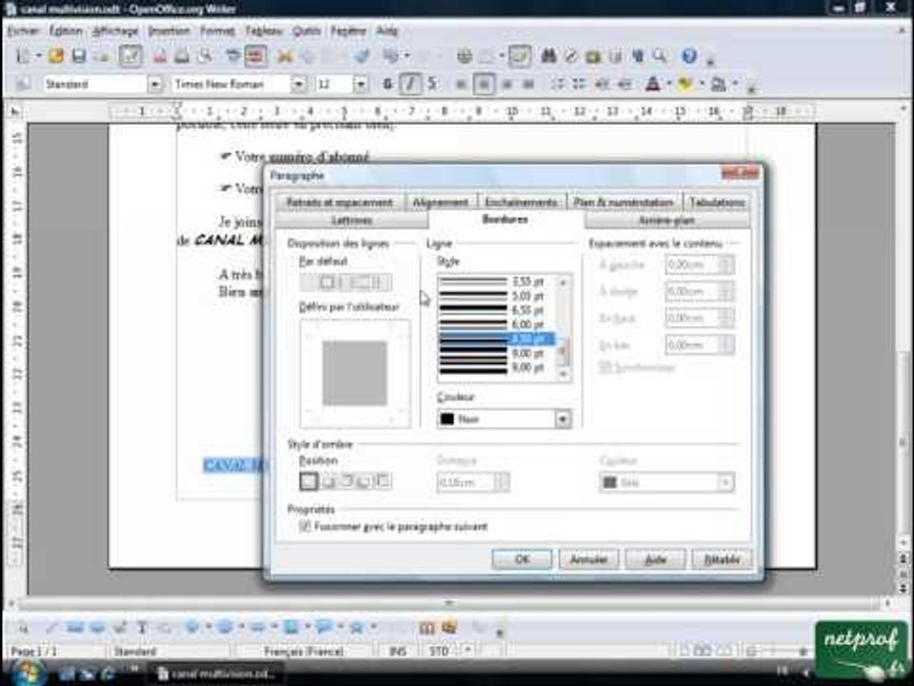Image resolution: width=914 pixels, height=686 pixels.
Task: Expand the New document arrow
Action: 38,56
